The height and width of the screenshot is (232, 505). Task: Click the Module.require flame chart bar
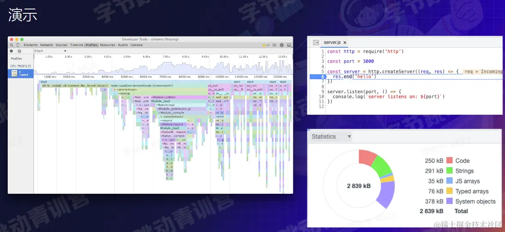(x=173, y=125)
